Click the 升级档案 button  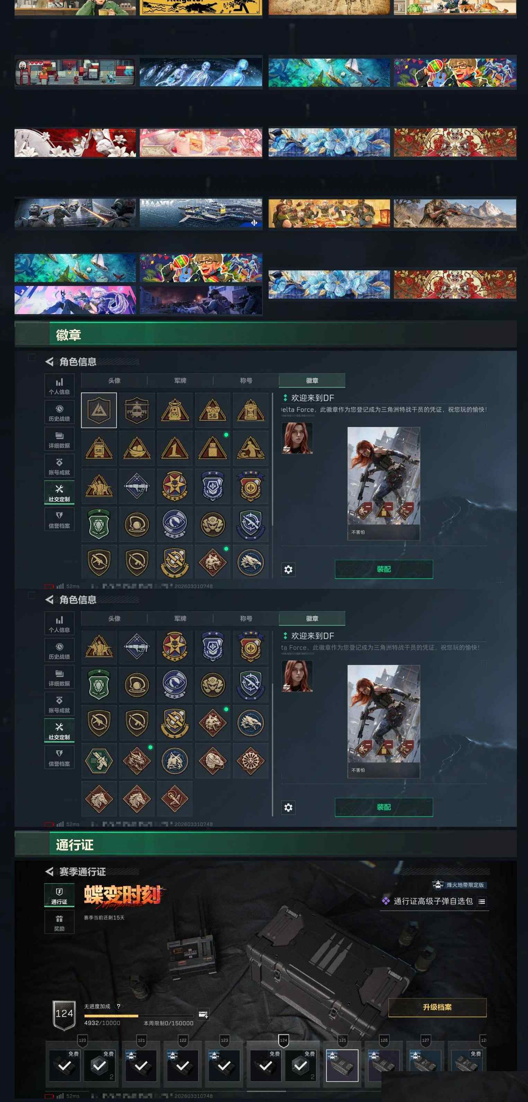point(437,1007)
